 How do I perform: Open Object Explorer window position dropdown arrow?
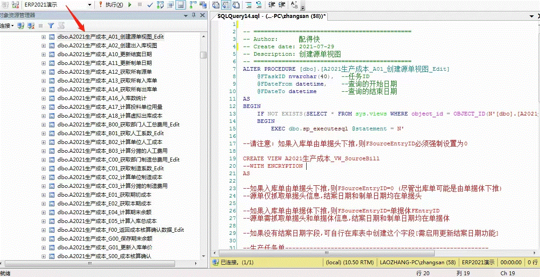pos(186,15)
